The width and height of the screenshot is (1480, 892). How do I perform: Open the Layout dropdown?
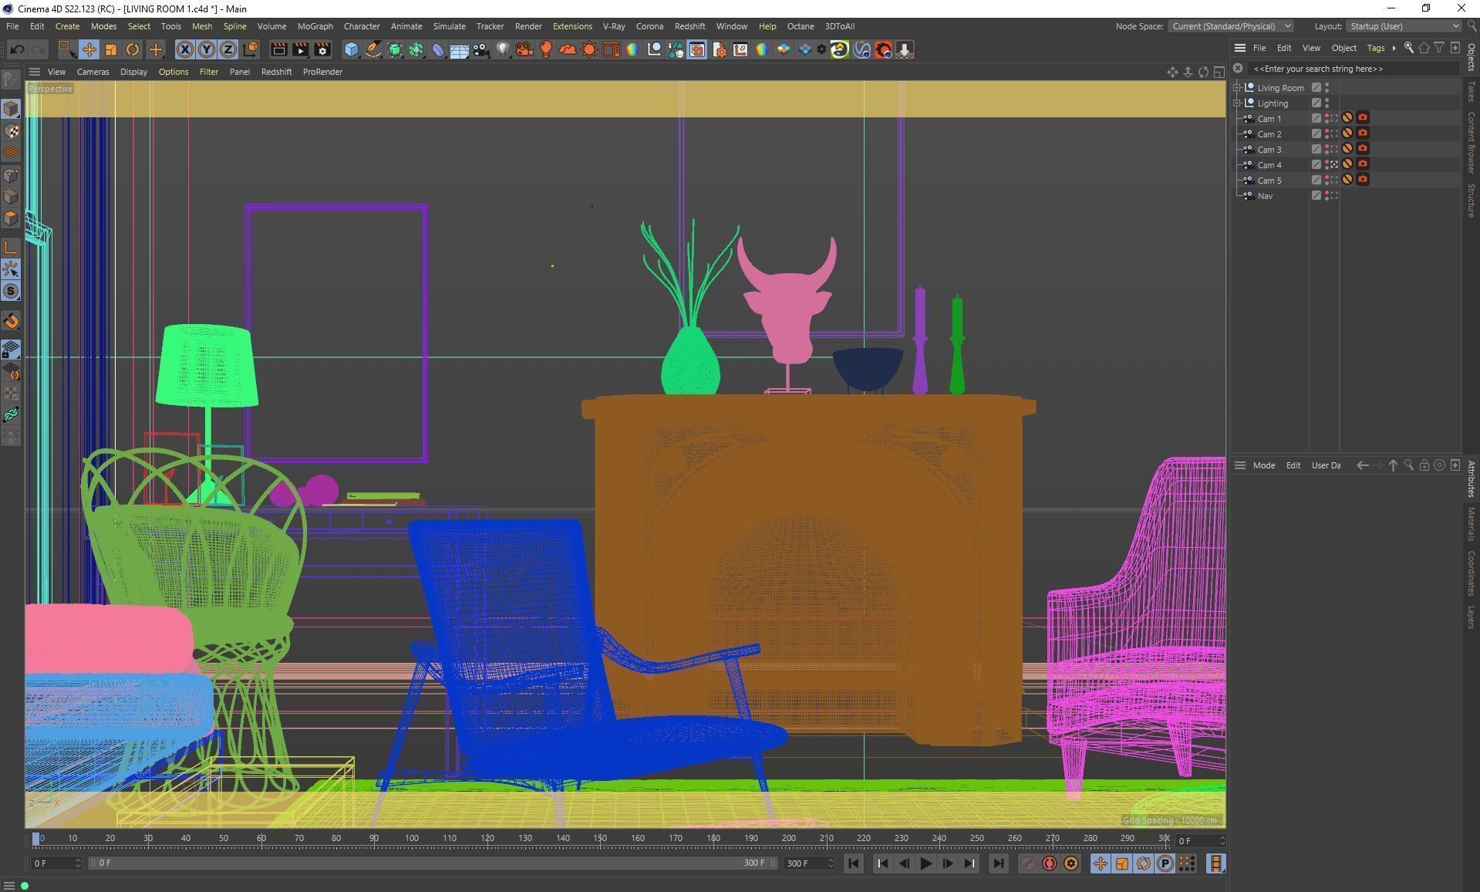point(1404,26)
